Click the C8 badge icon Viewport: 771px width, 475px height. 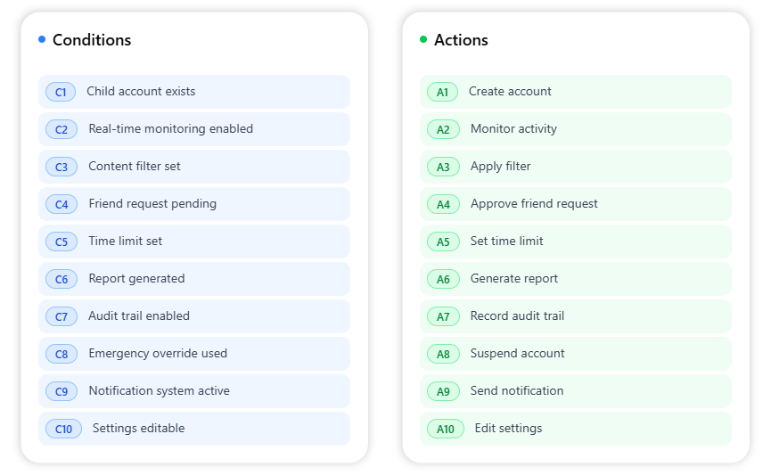click(x=62, y=354)
